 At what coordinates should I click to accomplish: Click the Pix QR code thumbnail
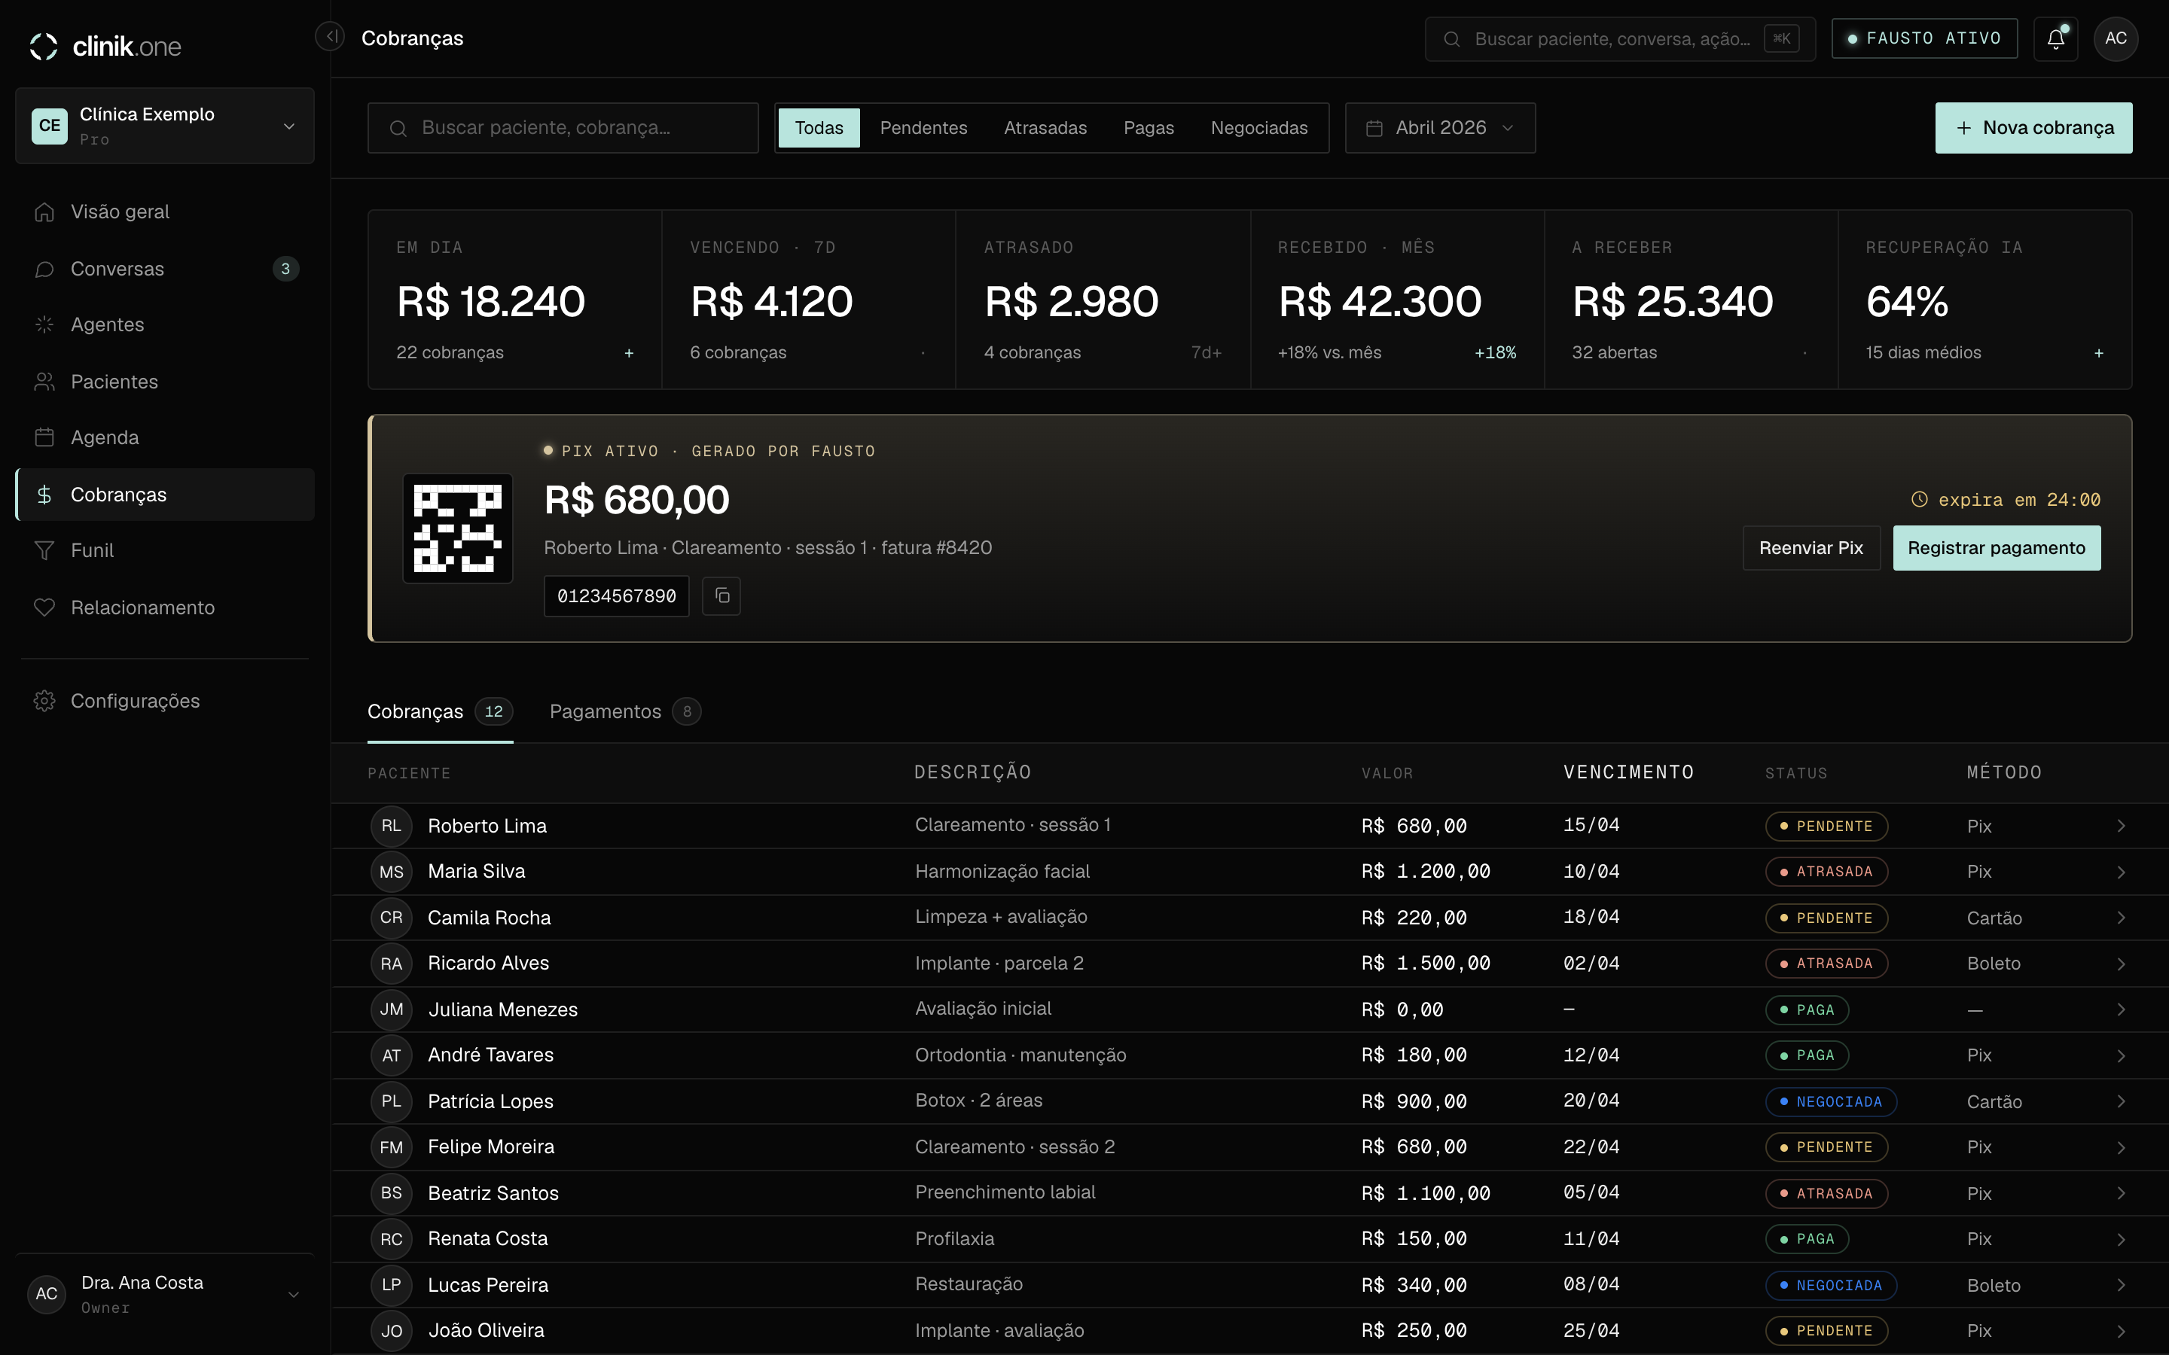click(457, 528)
